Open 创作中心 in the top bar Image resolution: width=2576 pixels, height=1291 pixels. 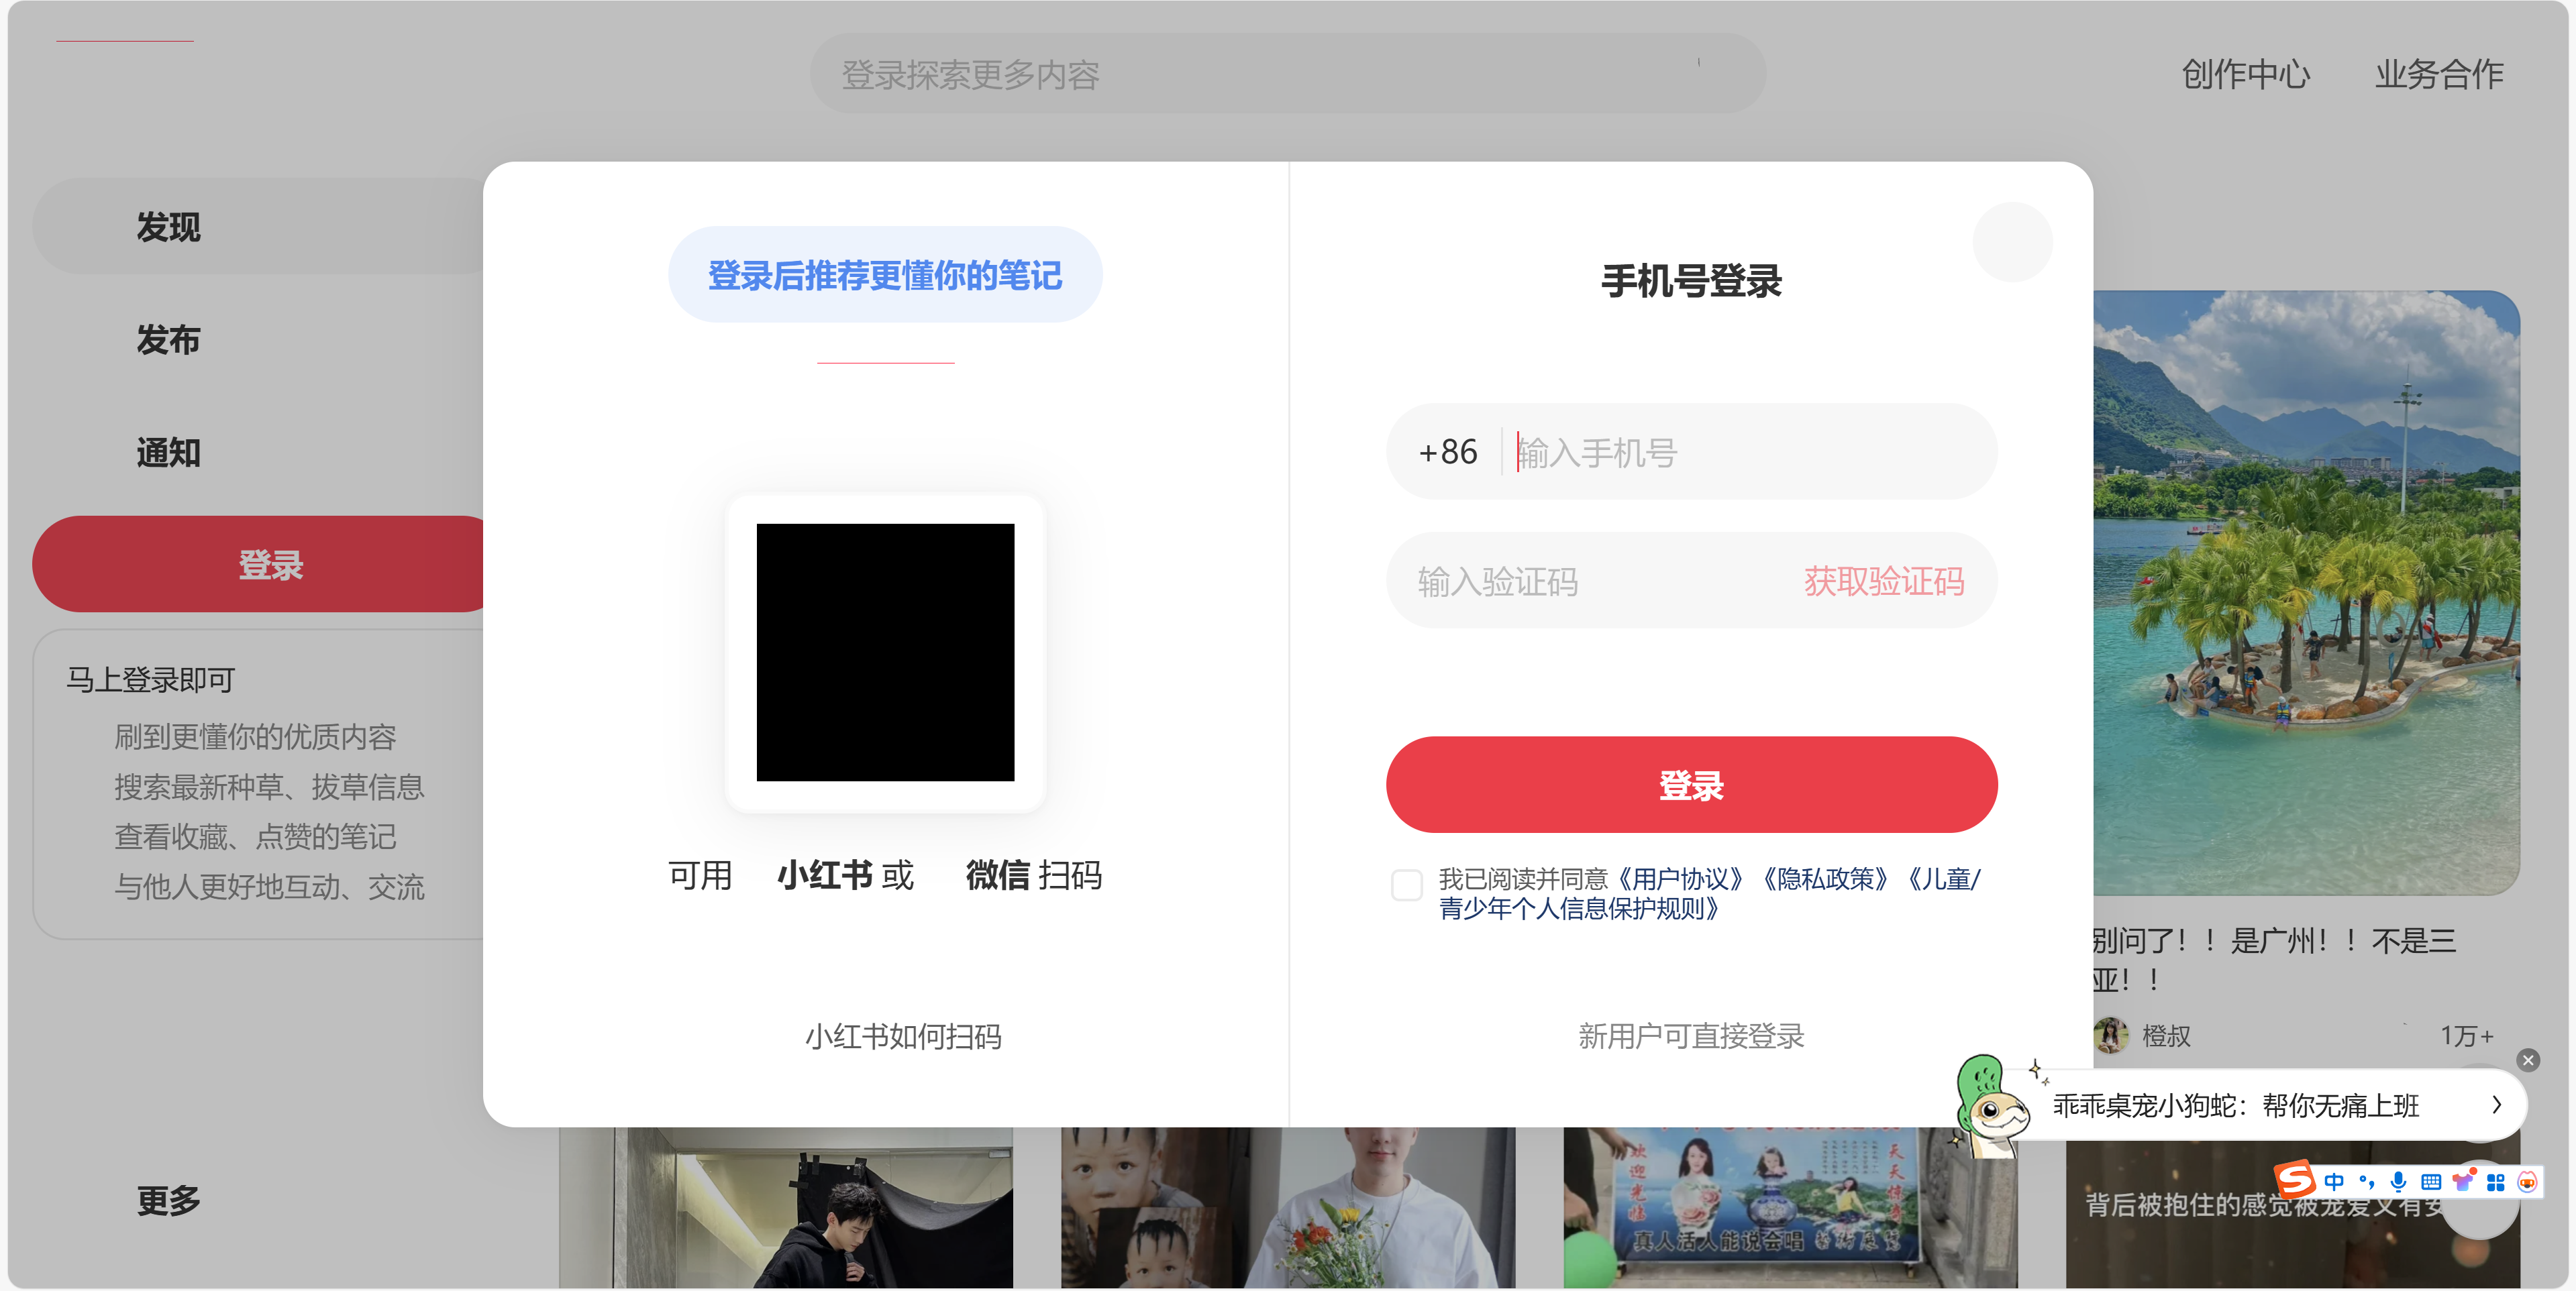click(2245, 74)
